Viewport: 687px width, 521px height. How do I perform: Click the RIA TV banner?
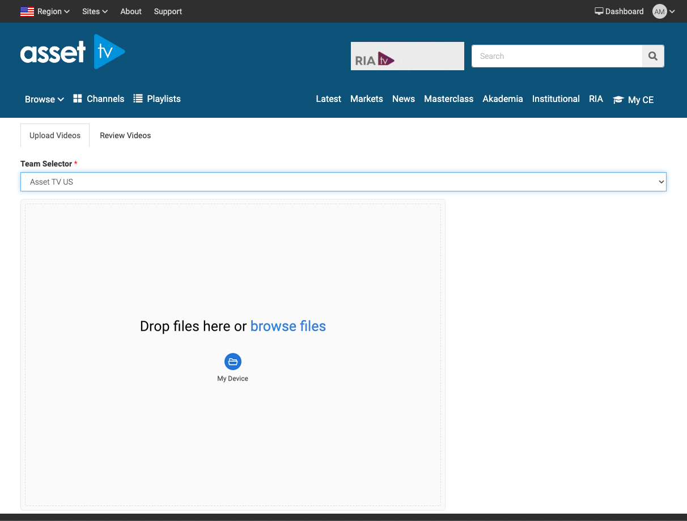pyautogui.click(x=407, y=56)
